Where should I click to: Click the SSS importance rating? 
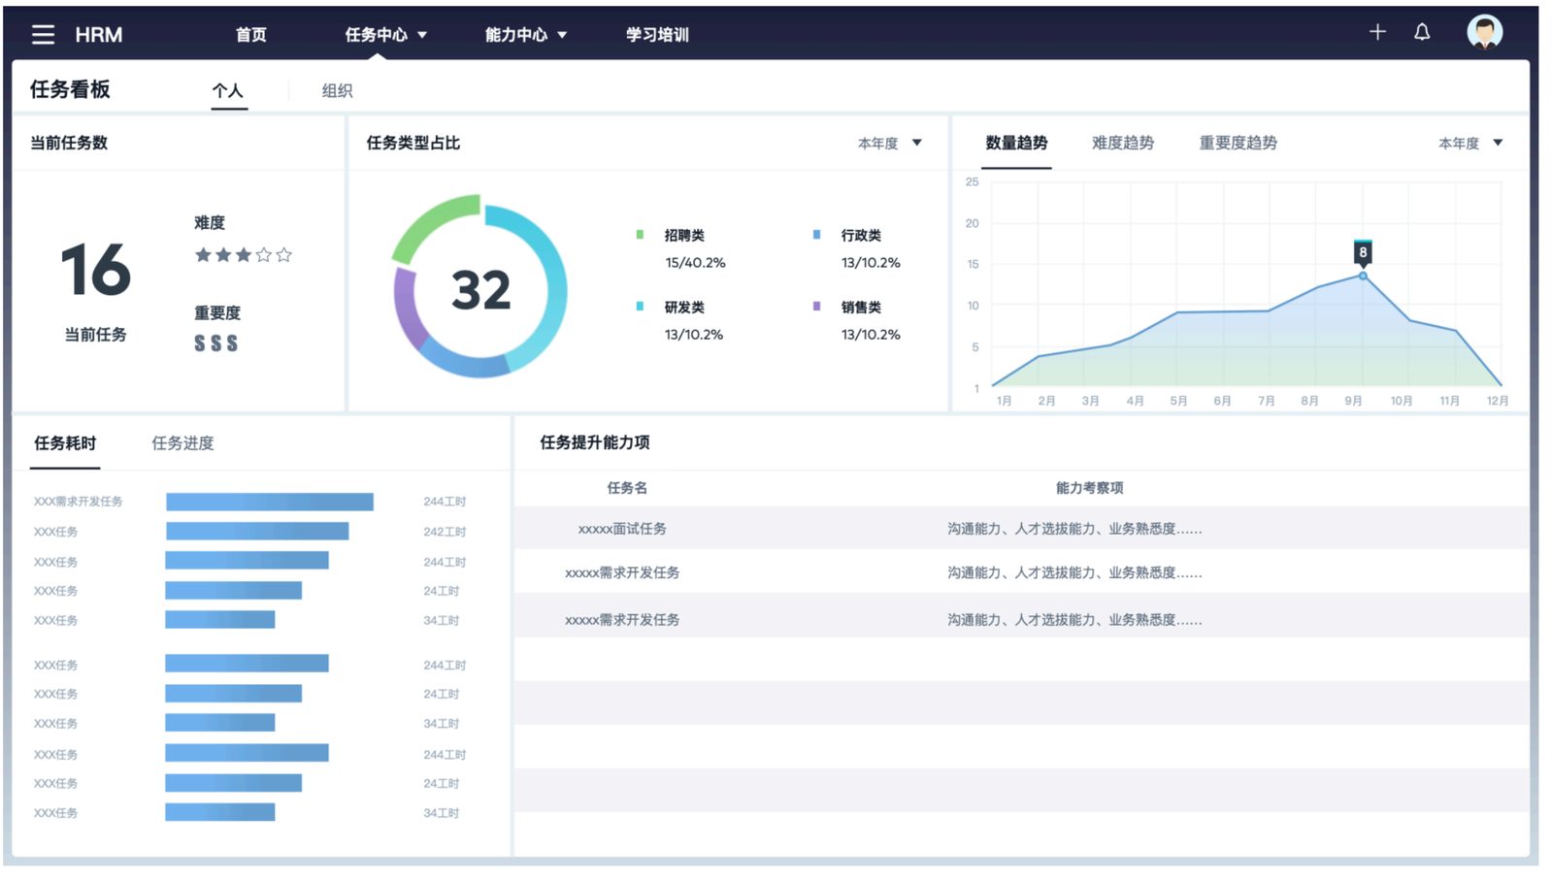pyautogui.click(x=215, y=343)
